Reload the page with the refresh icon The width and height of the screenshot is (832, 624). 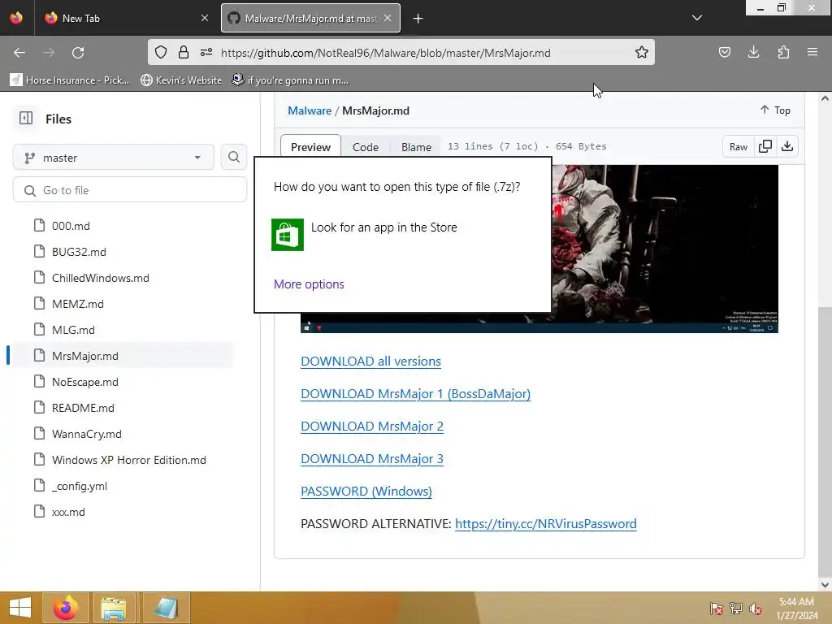[x=78, y=53]
